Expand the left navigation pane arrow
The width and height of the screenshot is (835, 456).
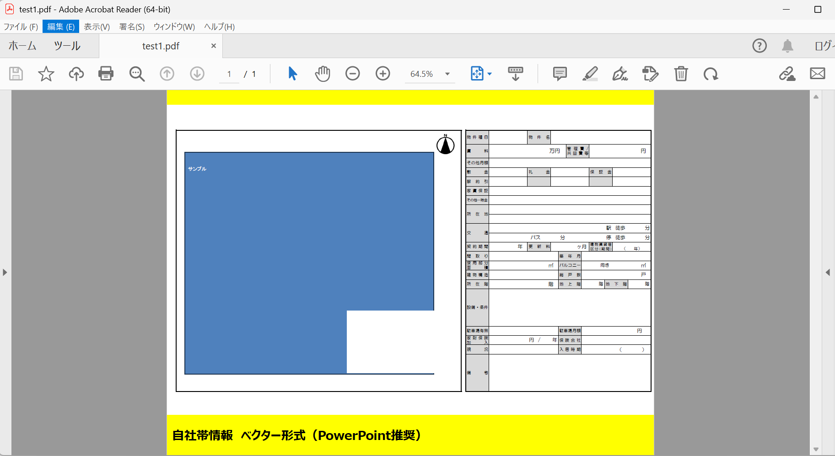click(5, 273)
